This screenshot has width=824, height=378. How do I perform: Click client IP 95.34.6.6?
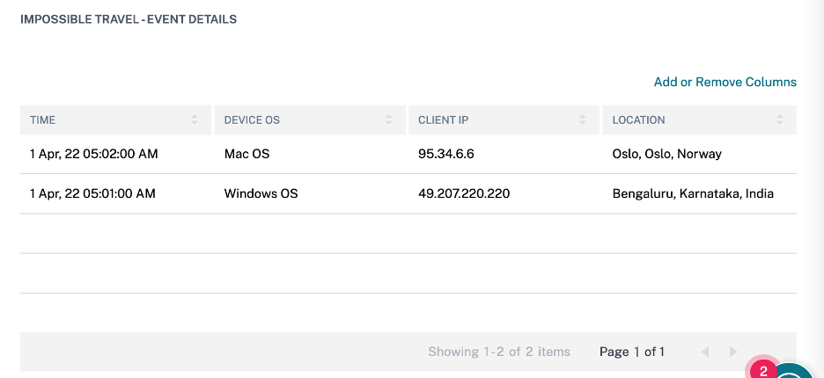tap(446, 154)
